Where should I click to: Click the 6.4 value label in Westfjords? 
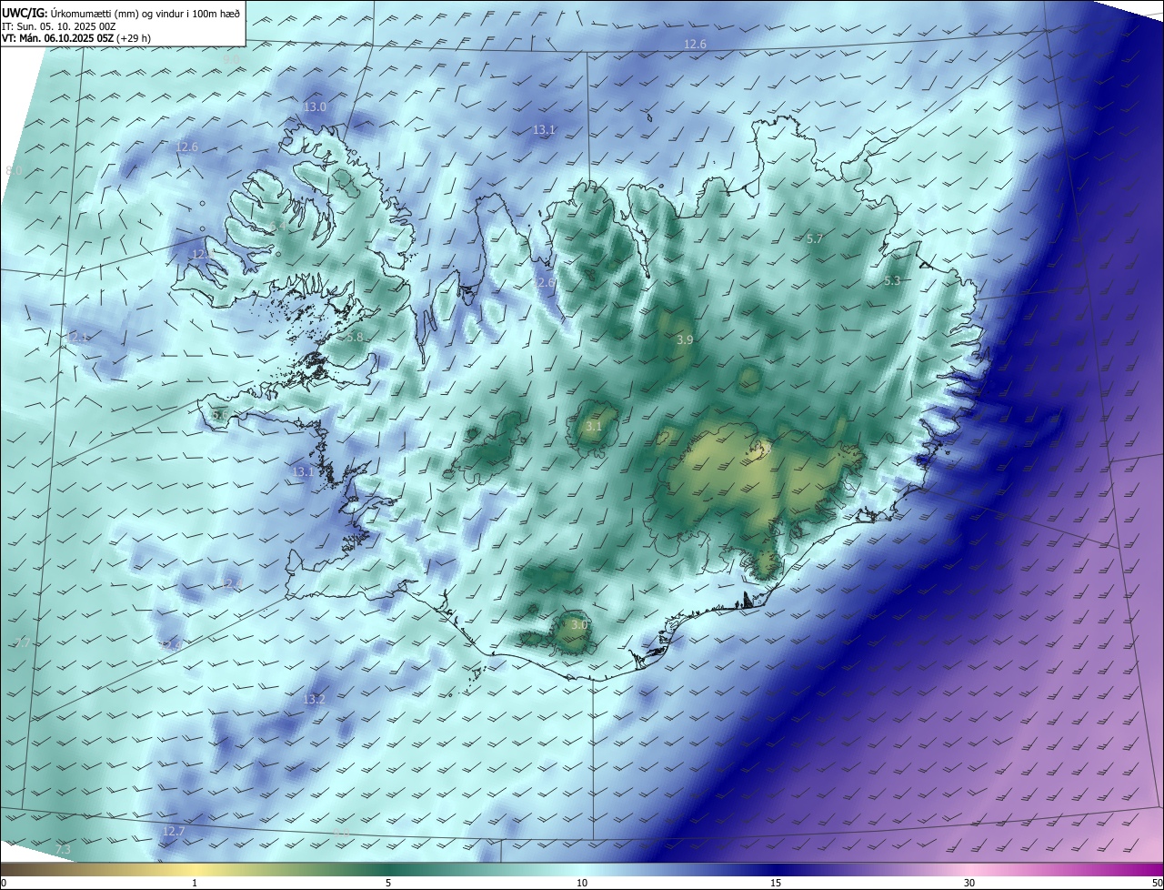(x=277, y=224)
